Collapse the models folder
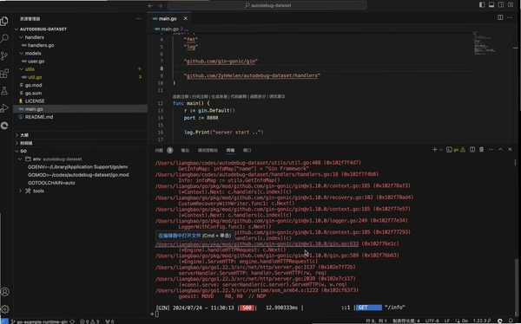This screenshot has height=324, width=521. tap(80, 53)
